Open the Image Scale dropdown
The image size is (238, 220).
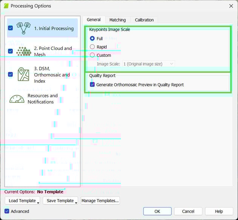148,64
